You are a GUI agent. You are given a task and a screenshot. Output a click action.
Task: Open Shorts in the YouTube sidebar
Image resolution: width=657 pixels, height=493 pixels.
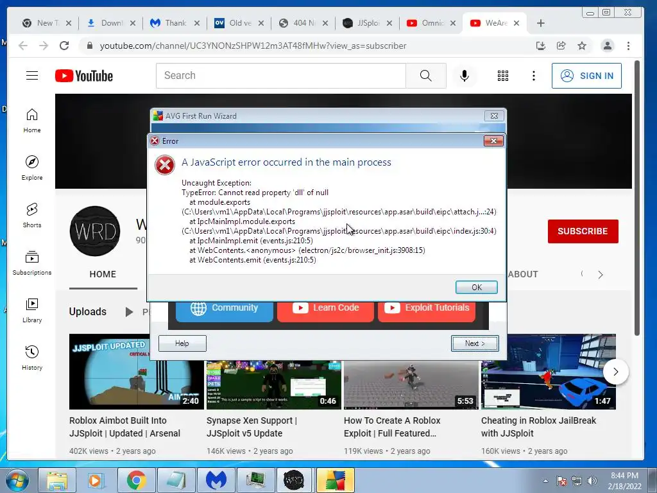(32, 216)
